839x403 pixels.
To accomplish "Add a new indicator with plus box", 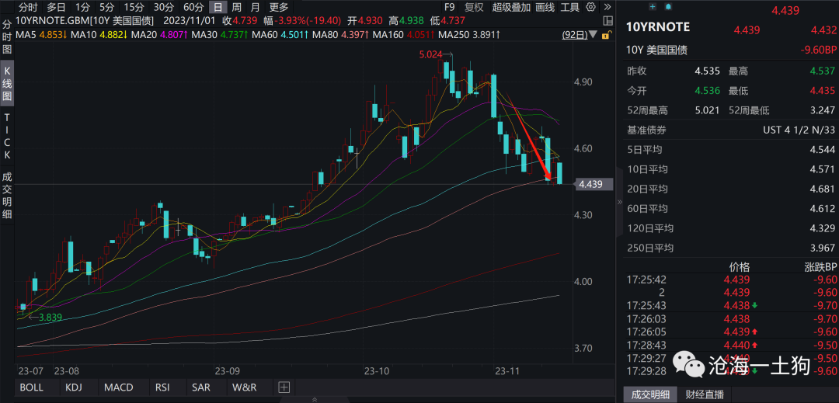I will pos(284,387).
